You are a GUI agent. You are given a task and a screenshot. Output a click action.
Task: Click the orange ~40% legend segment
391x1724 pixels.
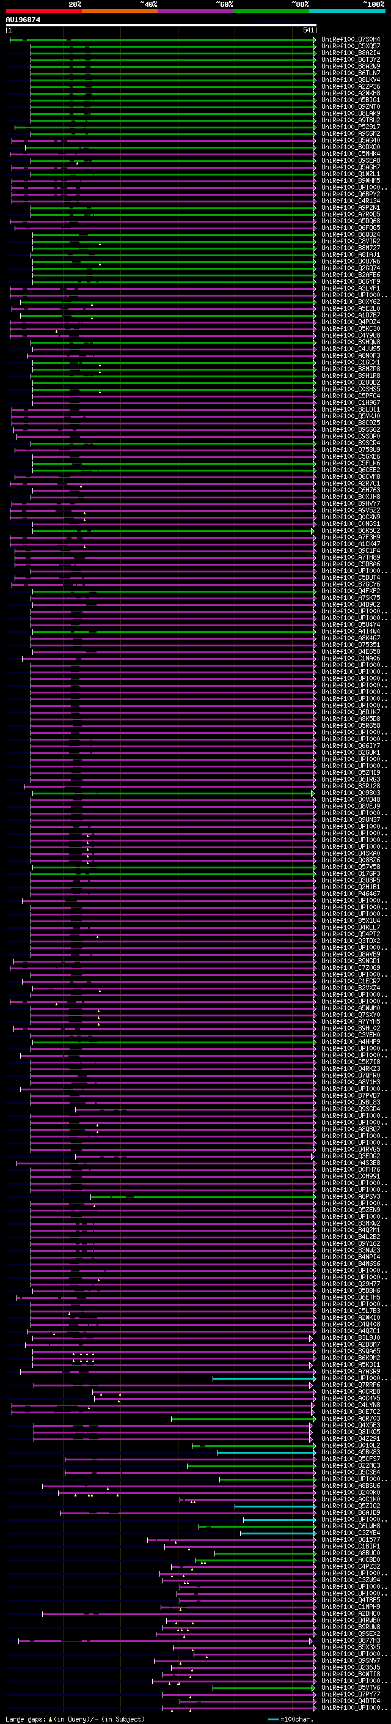coord(120,11)
